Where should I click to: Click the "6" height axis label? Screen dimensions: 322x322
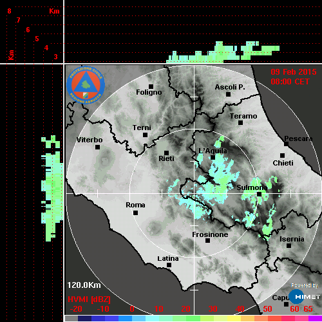click(x=28, y=30)
